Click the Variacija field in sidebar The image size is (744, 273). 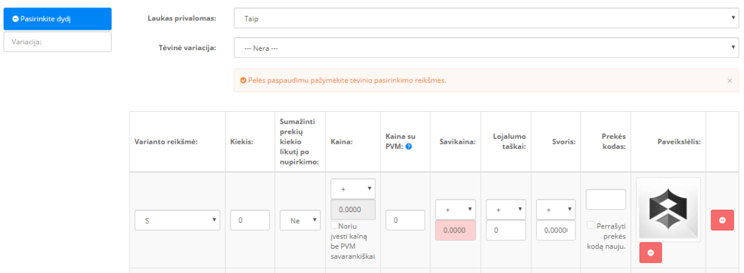tap(58, 42)
